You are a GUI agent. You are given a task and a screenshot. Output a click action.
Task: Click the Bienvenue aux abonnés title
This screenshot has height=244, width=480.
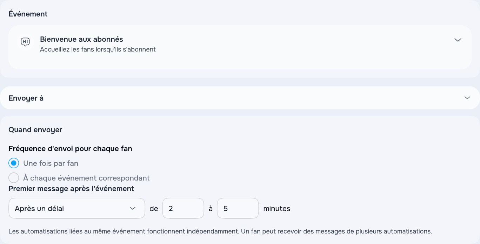pyautogui.click(x=81, y=39)
